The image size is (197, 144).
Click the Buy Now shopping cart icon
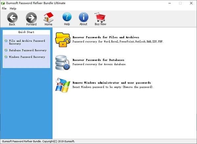(100, 17)
